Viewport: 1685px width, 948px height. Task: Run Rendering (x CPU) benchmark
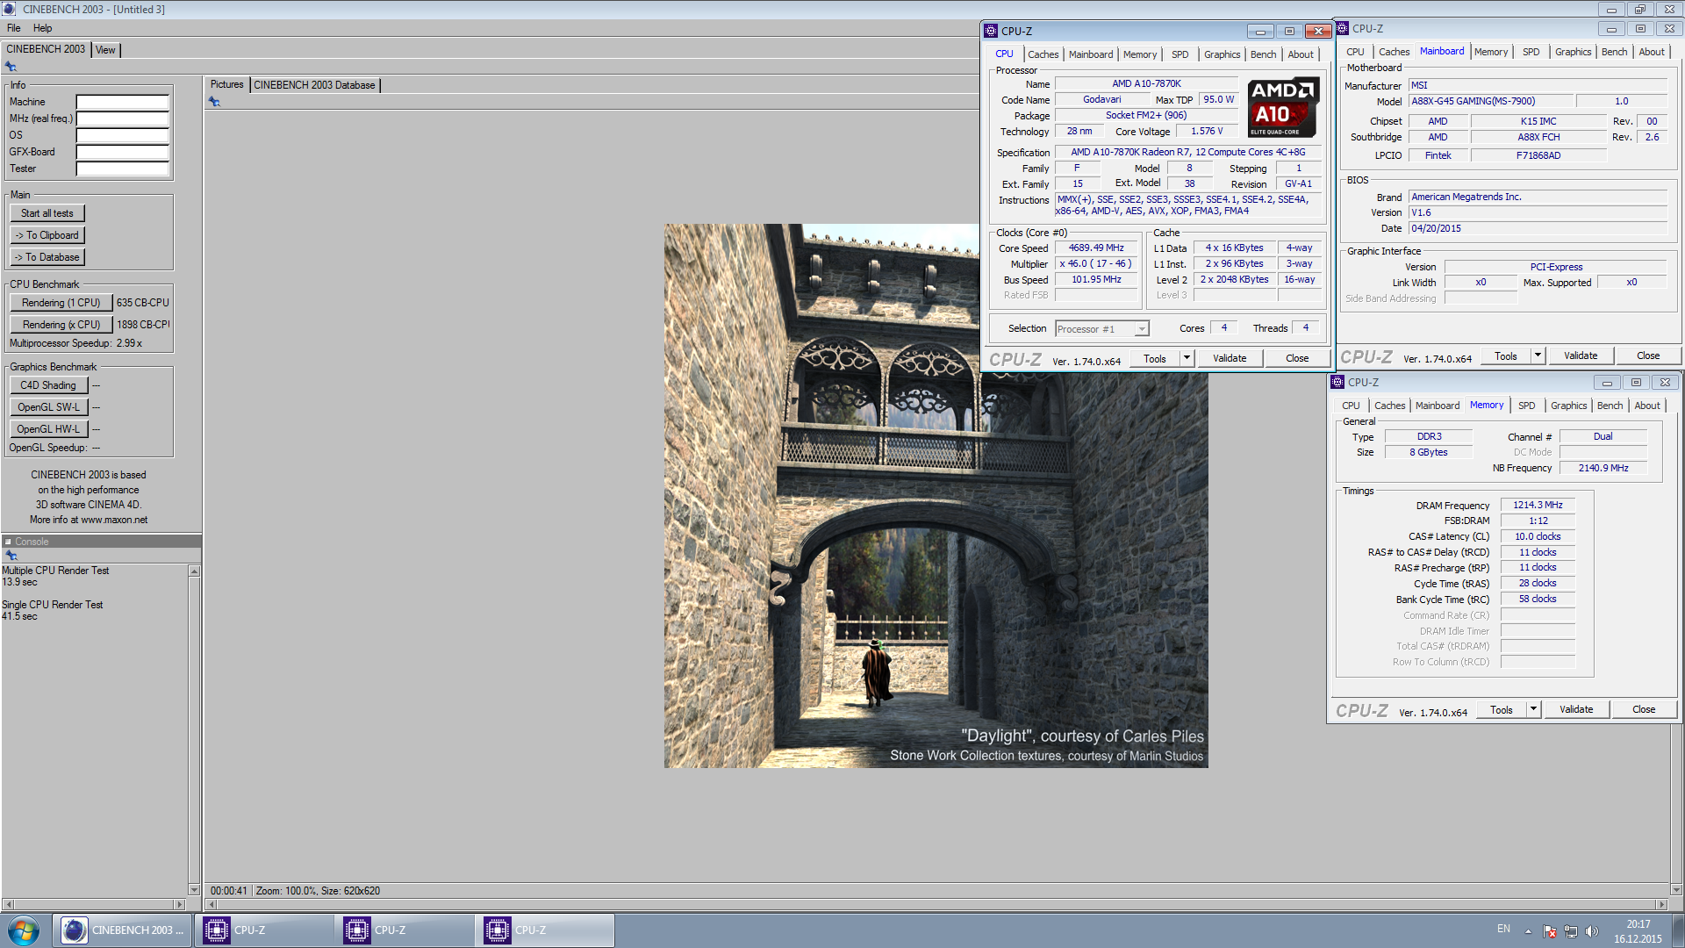(61, 325)
